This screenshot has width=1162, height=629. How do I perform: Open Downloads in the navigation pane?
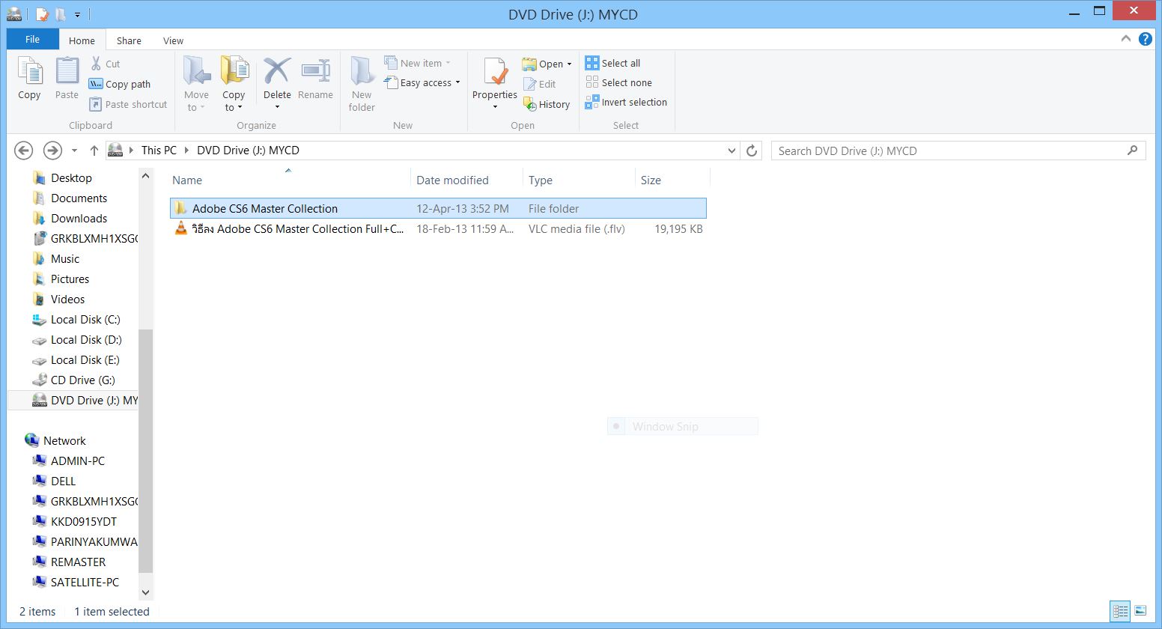79,218
